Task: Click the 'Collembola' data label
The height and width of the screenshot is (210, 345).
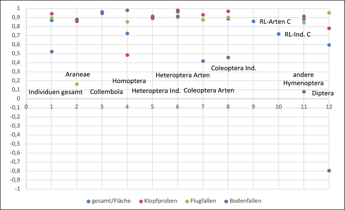Action: [106, 92]
